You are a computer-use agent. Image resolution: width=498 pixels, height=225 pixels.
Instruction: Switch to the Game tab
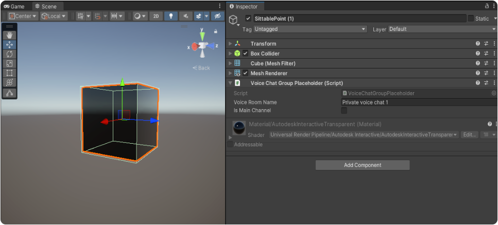pos(14,6)
